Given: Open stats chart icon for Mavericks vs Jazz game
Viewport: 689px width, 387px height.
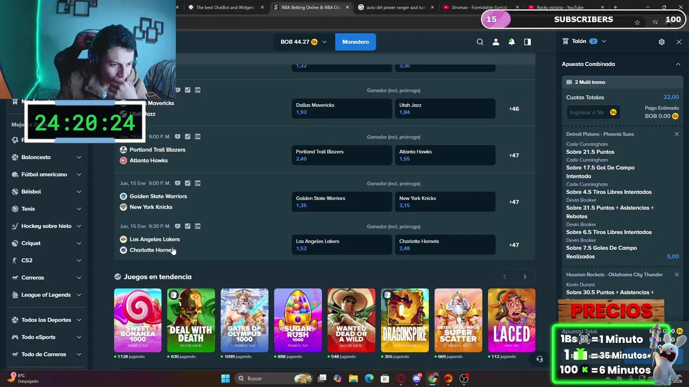Looking at the screenshot, I should coord(187,90).
